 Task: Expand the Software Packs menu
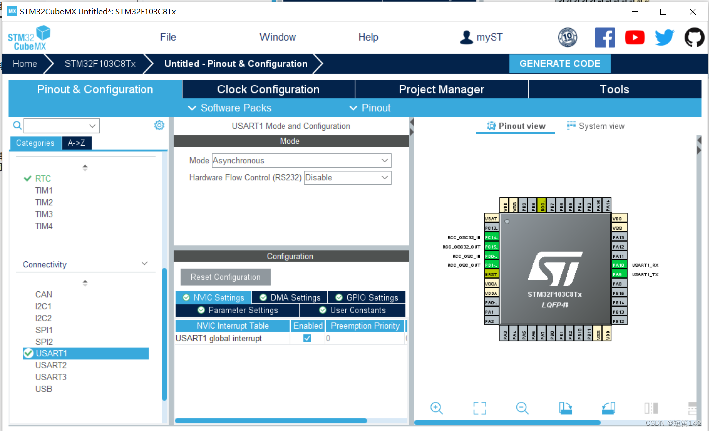pos(229,108)
